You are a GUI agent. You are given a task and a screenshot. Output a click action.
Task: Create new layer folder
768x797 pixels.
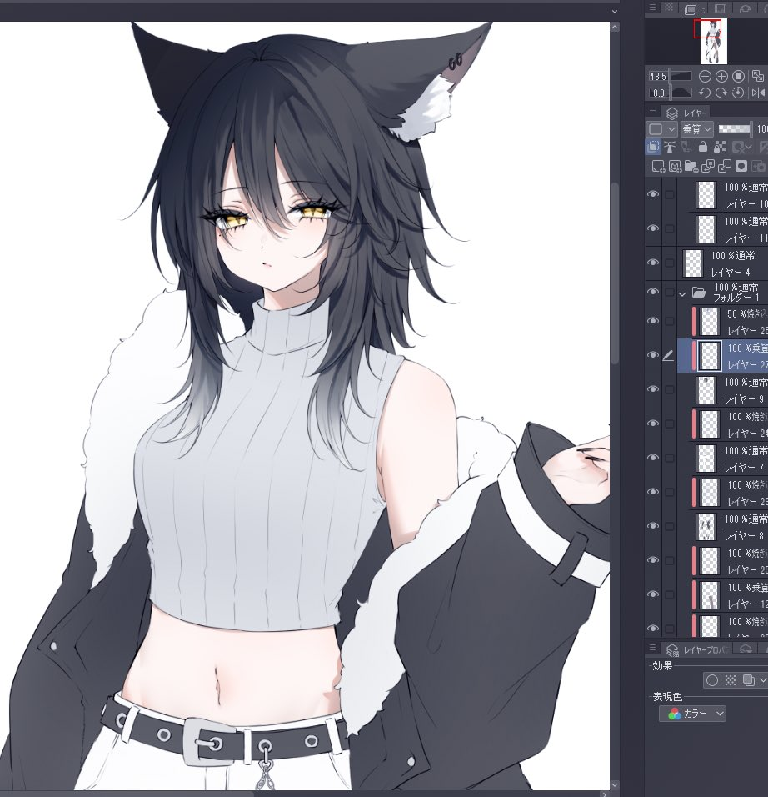[x=691, y=166]
